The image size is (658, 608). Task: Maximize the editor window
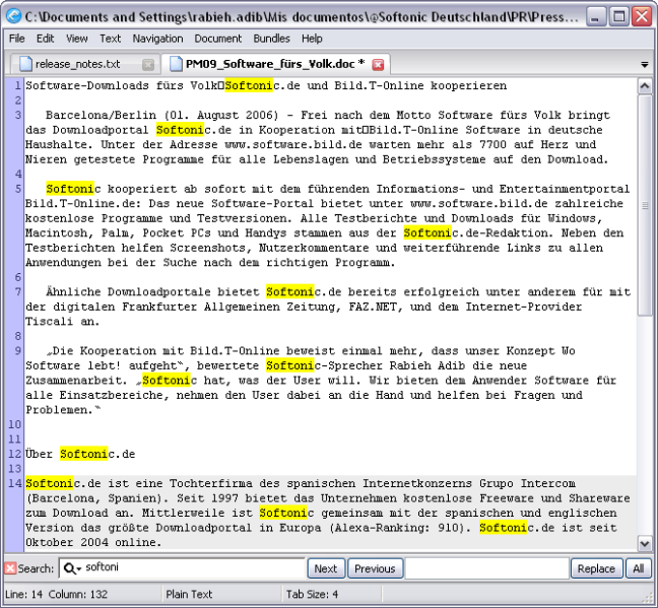click(618, 16)
